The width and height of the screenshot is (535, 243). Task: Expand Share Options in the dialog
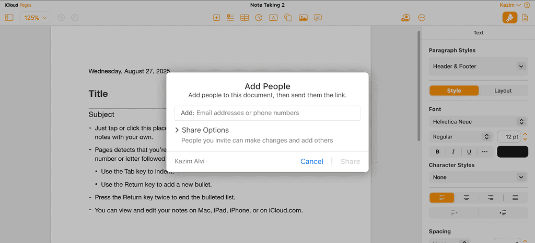pyautogui.click(x=202, y=130)
